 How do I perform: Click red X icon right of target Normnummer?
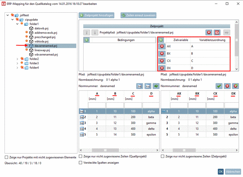click(227, 86)
